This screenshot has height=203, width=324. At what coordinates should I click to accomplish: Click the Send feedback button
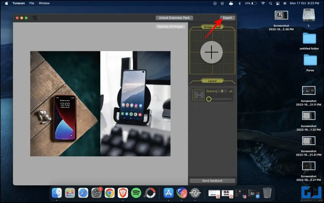[x=212, y=181]
